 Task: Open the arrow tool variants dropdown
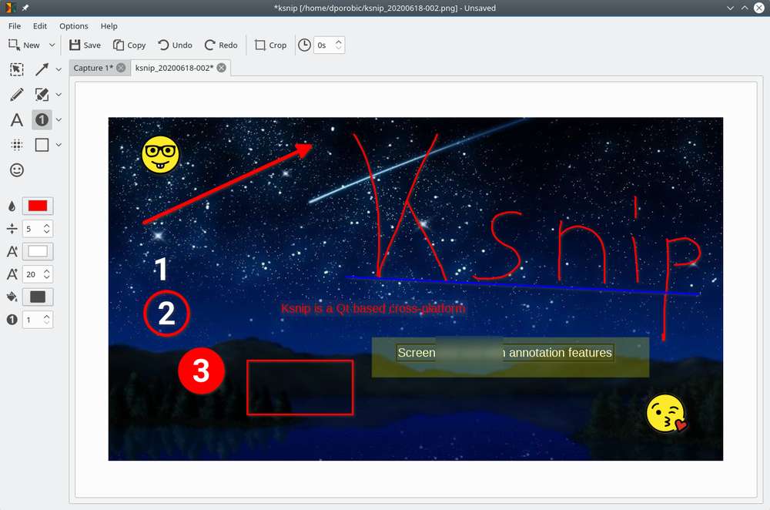tap(59, 70)
